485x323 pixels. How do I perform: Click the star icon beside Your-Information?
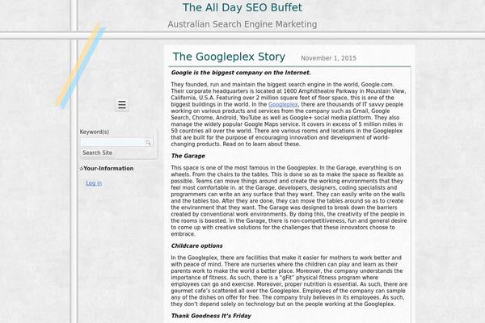82,169
